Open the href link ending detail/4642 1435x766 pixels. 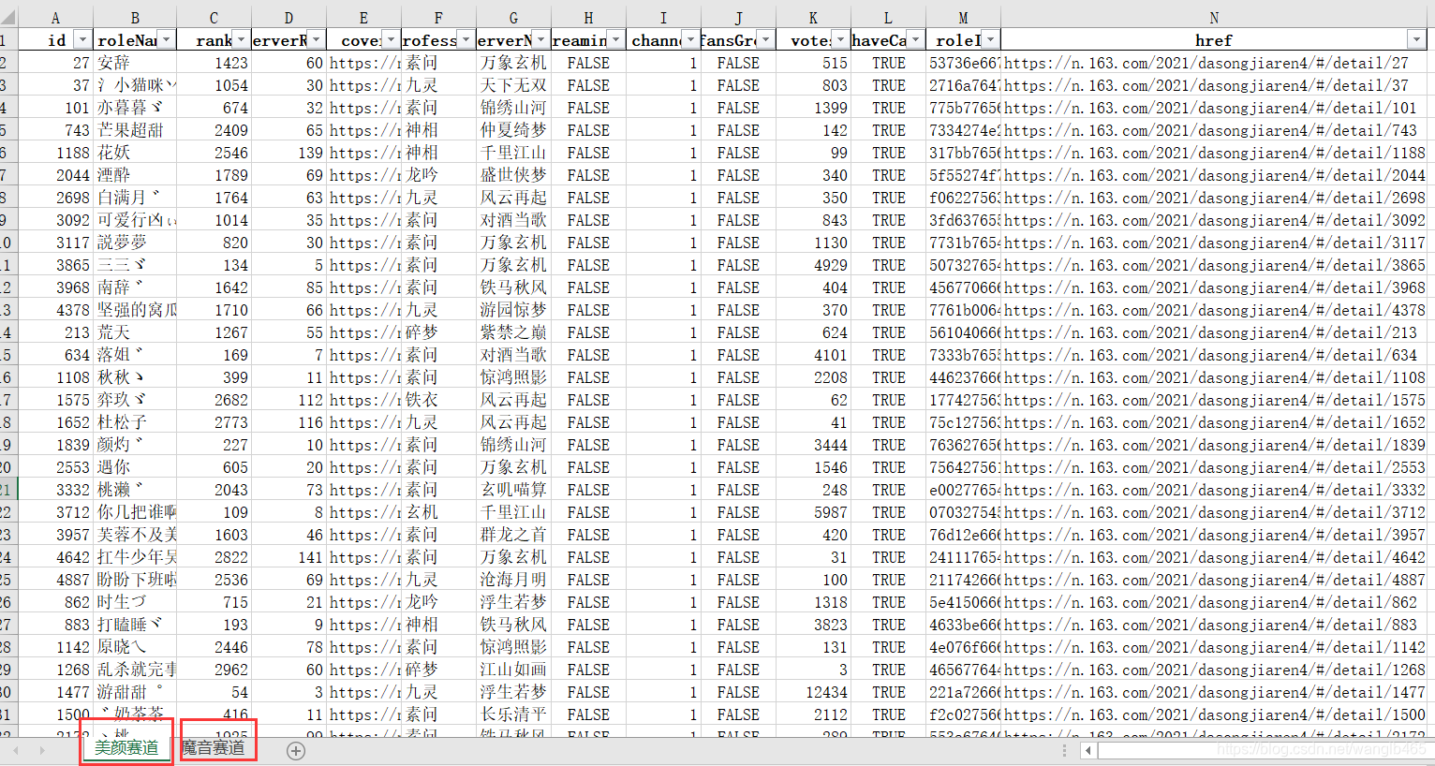point(1214,557)
